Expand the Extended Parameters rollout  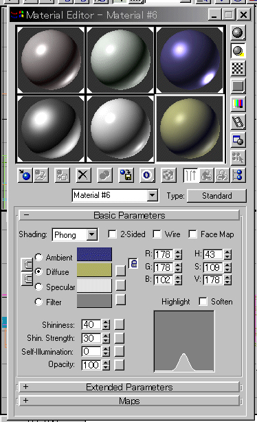point(129,387)
